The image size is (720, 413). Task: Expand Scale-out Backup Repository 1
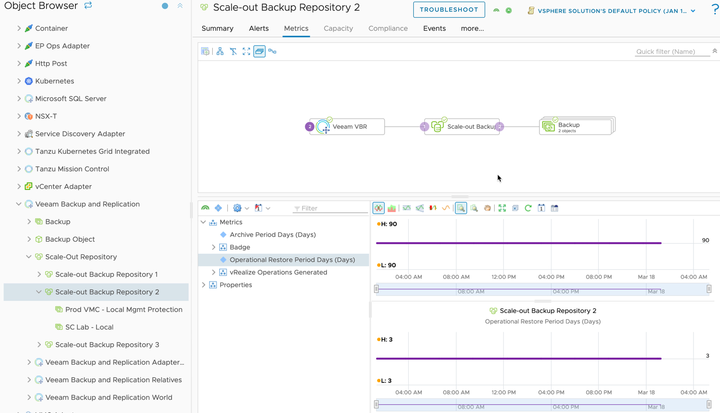point(39,274)
